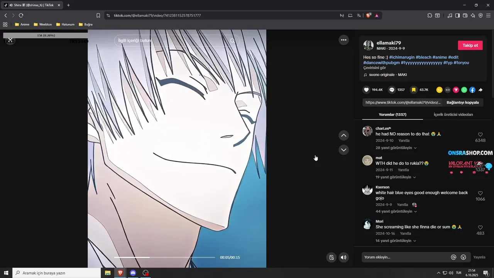Open the page translate icon
The height and width of the screenshot is (278, 494).
pos(359,15)
